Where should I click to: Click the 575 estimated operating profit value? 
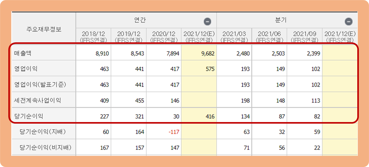(210, 69)
